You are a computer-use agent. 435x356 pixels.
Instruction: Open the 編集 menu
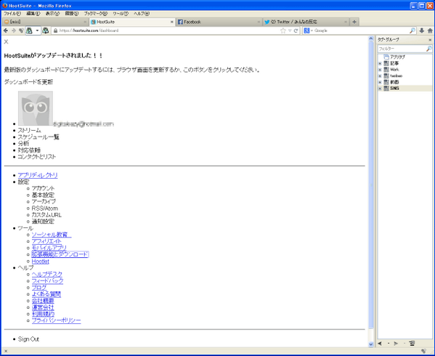click(x=33, y=13)
